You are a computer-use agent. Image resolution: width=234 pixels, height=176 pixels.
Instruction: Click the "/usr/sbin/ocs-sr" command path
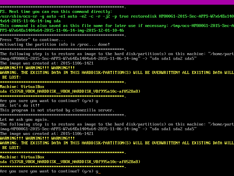18,16
